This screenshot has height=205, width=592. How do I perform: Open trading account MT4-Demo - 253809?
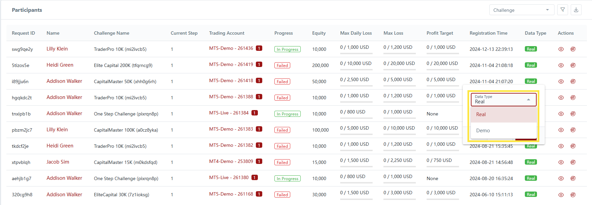pos(231,161)
